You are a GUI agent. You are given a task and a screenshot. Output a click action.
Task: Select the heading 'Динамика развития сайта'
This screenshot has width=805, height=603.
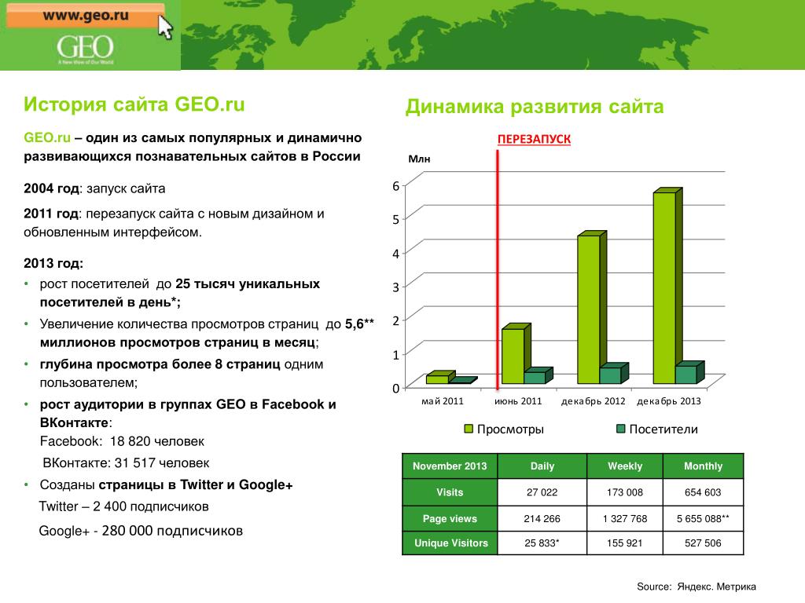[535, 107]
